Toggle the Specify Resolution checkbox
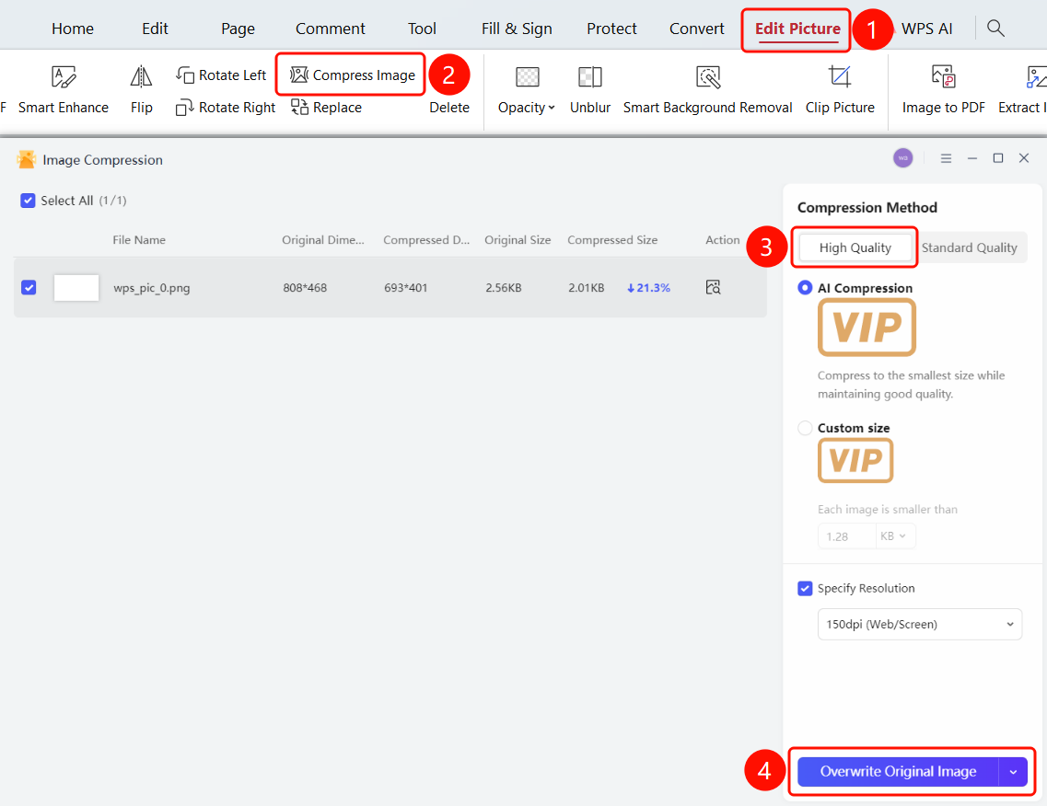The height and width of the screenshot is (806, 1047). (x=806, y=589)
